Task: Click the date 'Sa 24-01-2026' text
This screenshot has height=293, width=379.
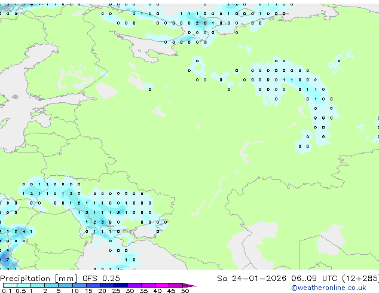Action: click(x=252, y=279)
